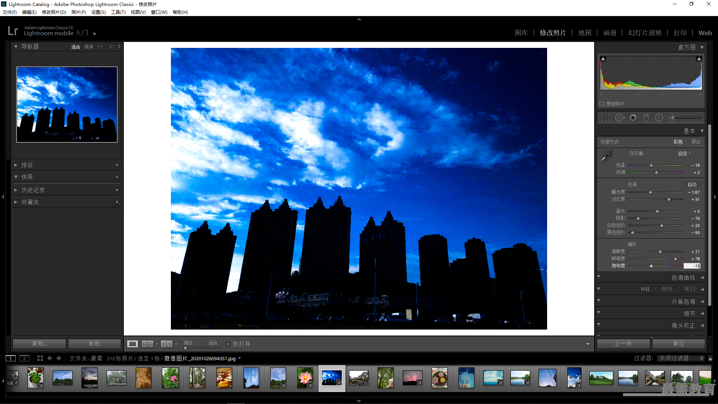Click the 粘贴 paste settings button
The height and width of the screenshot is (404, 718).
(x=94, y=344)
